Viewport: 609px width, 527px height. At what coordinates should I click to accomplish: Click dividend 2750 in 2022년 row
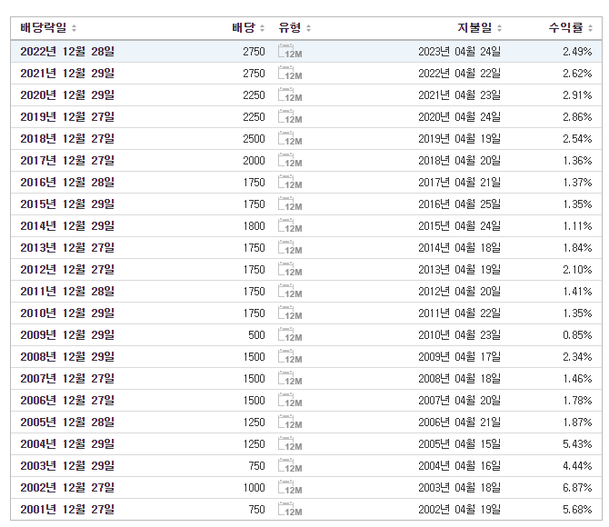click(254, 52)
